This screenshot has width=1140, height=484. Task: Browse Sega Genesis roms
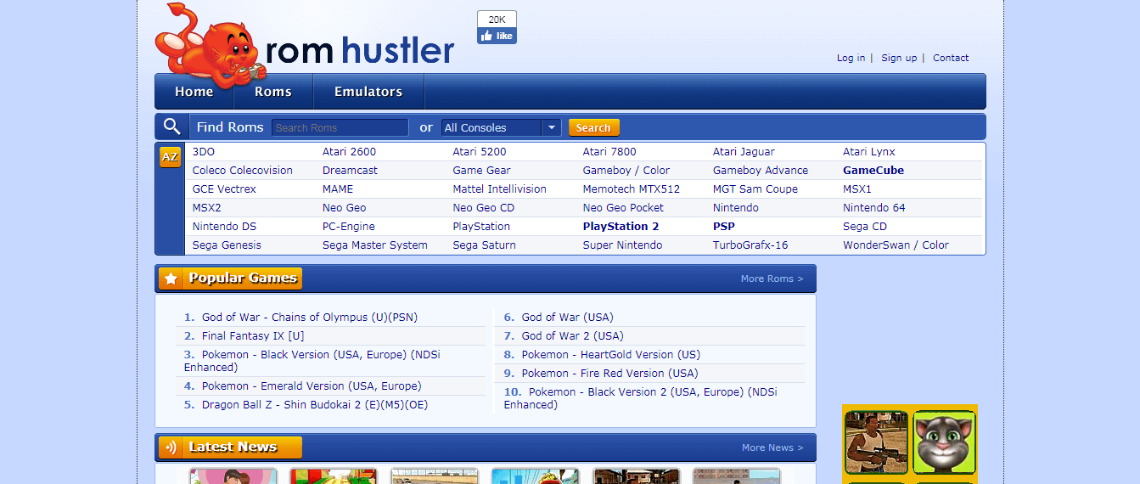point(227,245)
